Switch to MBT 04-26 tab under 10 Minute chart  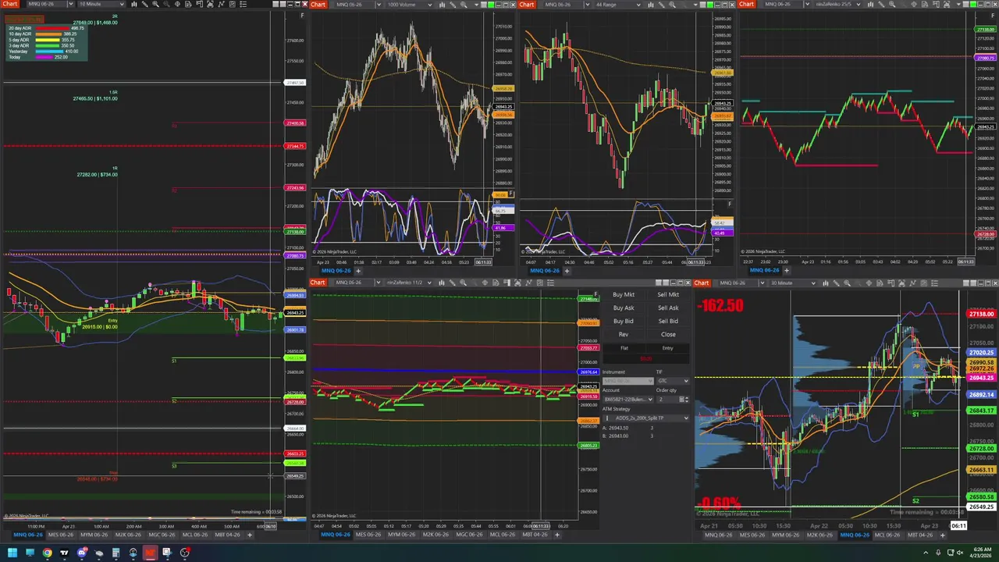pyautogui.click(x=227, y=535)
